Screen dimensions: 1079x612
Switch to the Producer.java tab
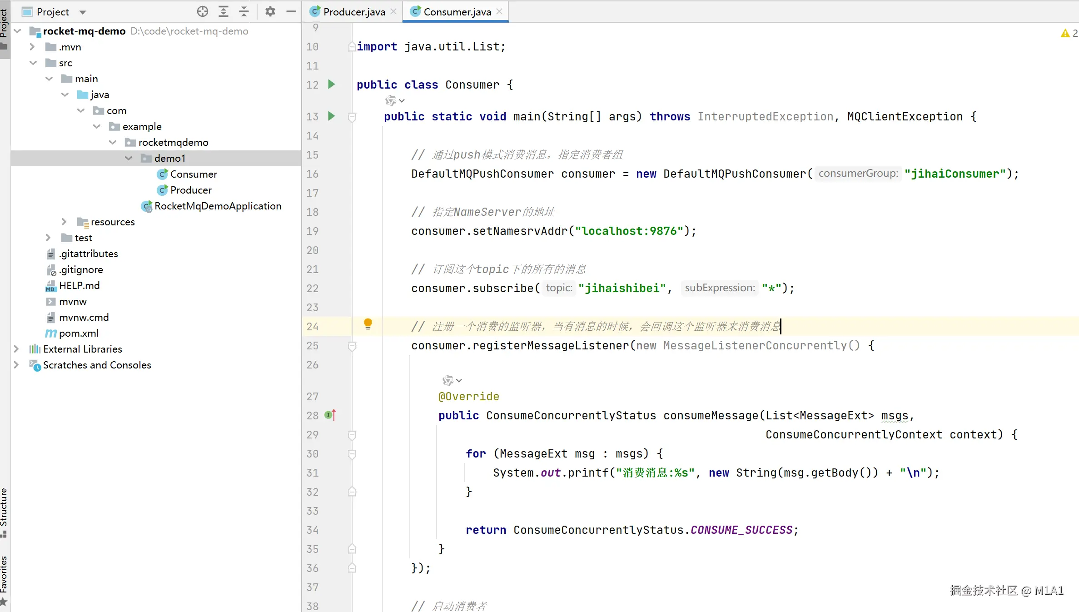[354, 12]
